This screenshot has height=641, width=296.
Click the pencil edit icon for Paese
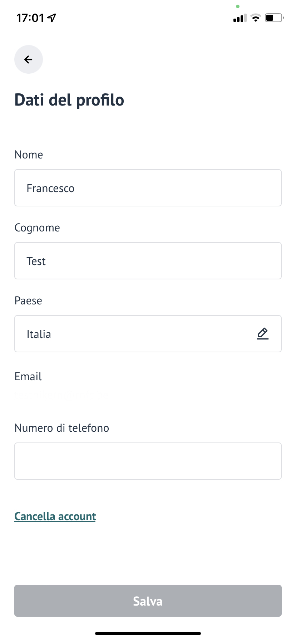click(263, 334)
